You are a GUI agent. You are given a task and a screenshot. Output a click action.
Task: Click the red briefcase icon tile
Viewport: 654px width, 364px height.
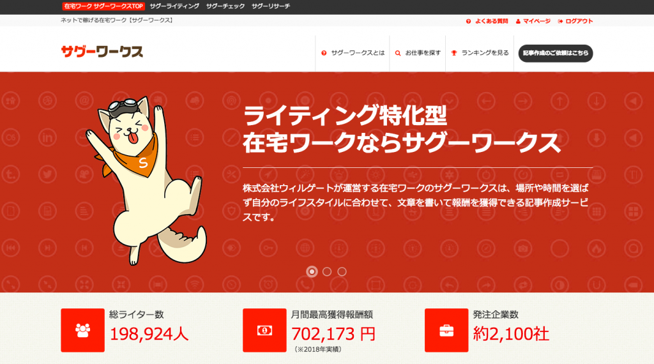click(446, 330)
